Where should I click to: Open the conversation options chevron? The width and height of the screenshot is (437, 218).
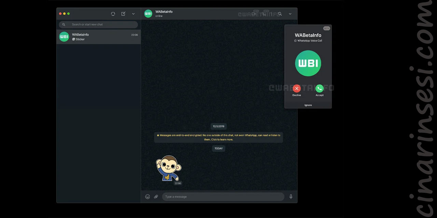[290, 14]
